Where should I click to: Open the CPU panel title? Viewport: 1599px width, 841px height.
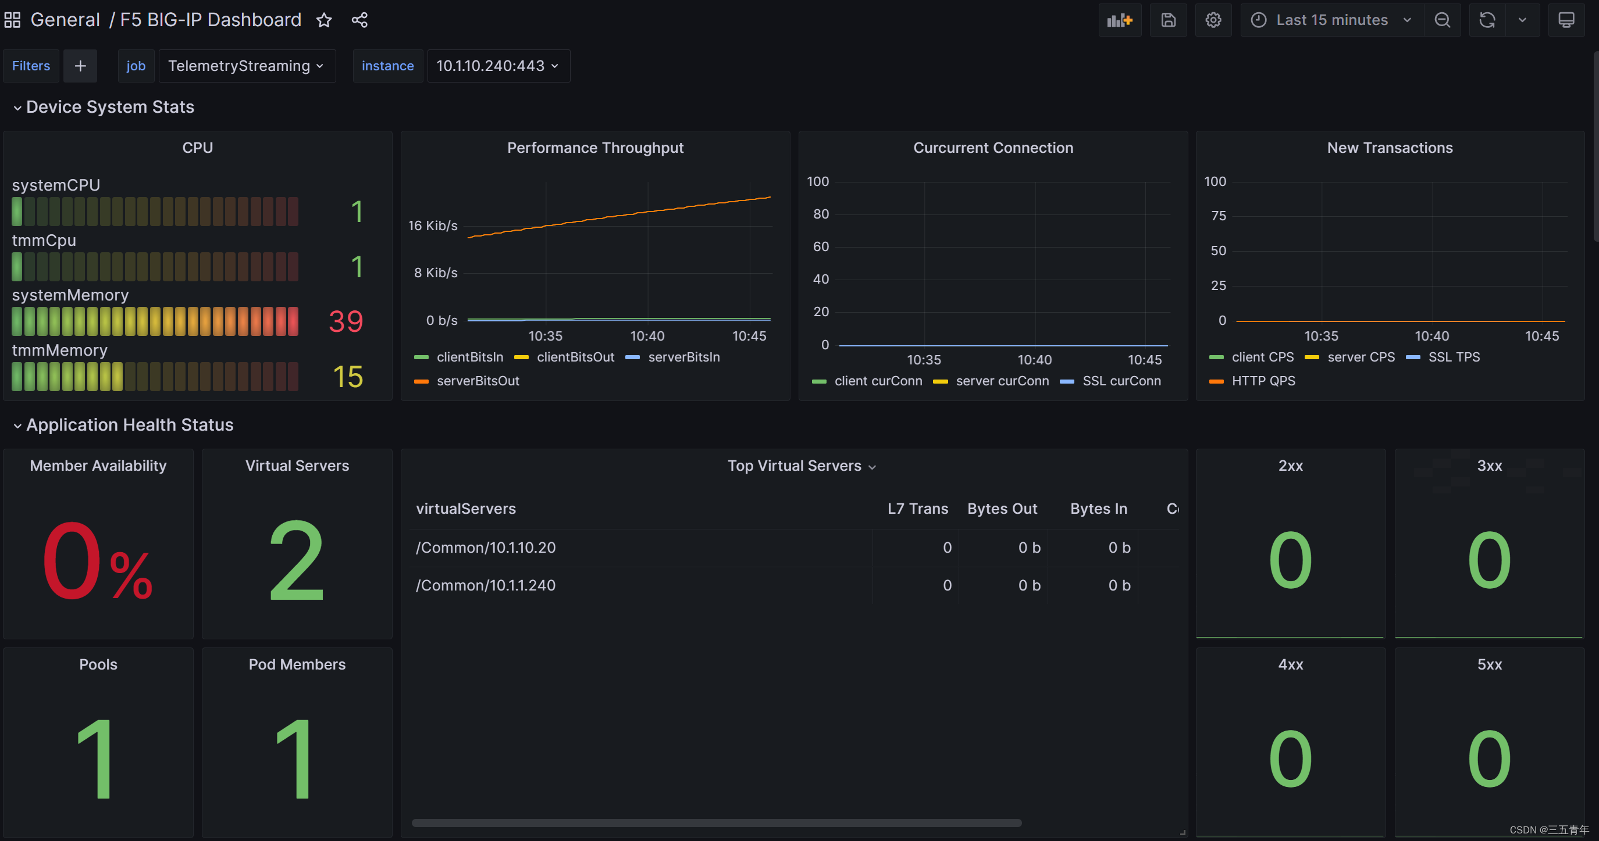point(197,148)
